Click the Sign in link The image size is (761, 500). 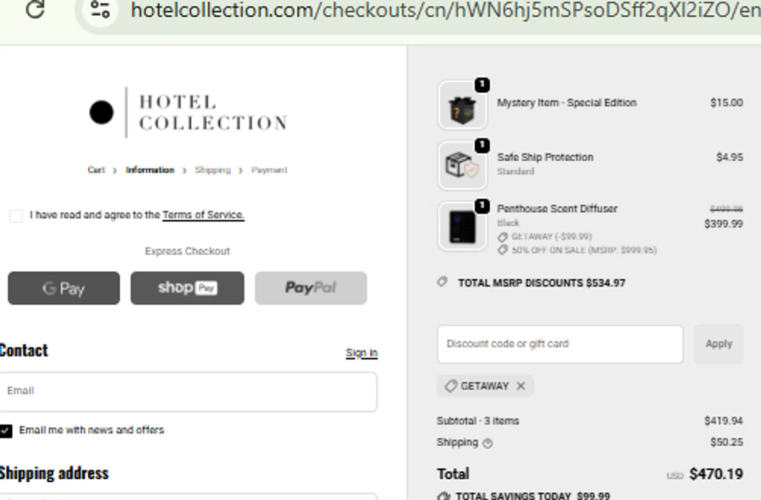361,352
